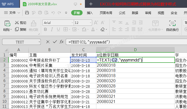Click the Save icon in quick toolbar
The width and height of the screenshot is (187, 109).
27,13
